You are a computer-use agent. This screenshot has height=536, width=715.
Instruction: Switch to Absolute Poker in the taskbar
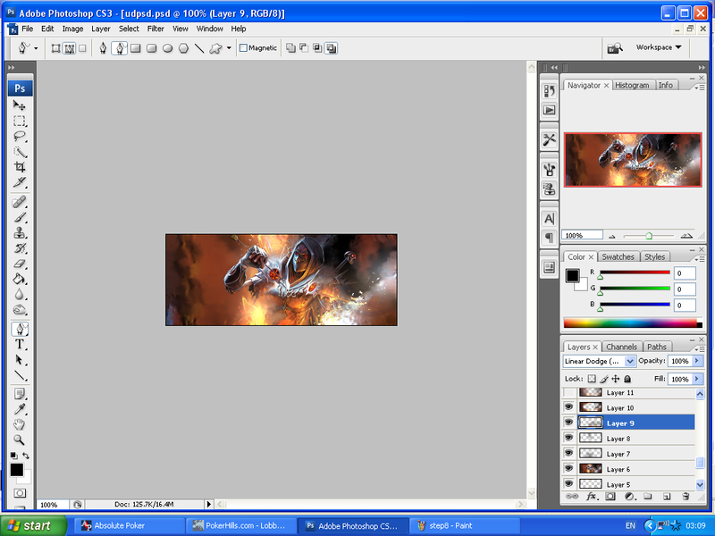tap(129, 525)
